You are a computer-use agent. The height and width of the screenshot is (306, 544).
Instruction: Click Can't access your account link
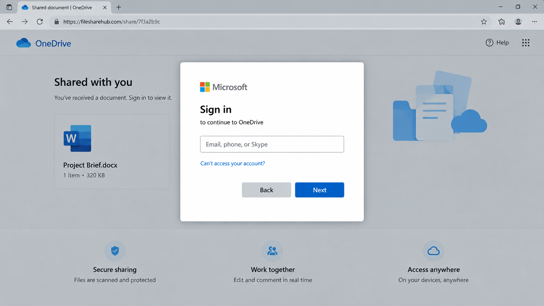233,163
